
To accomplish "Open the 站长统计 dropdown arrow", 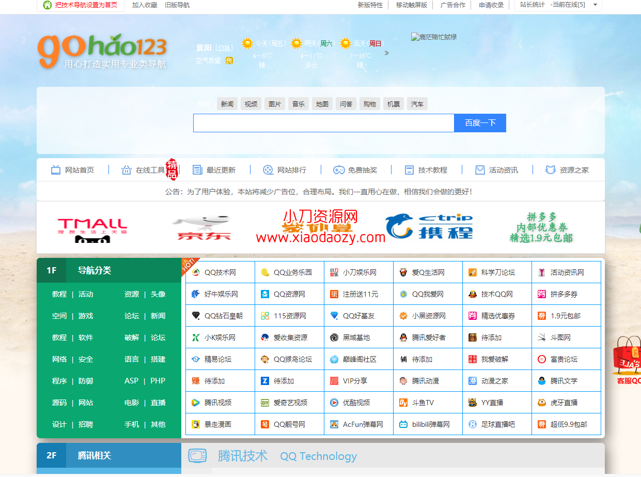I will click(x=595, y=5).
